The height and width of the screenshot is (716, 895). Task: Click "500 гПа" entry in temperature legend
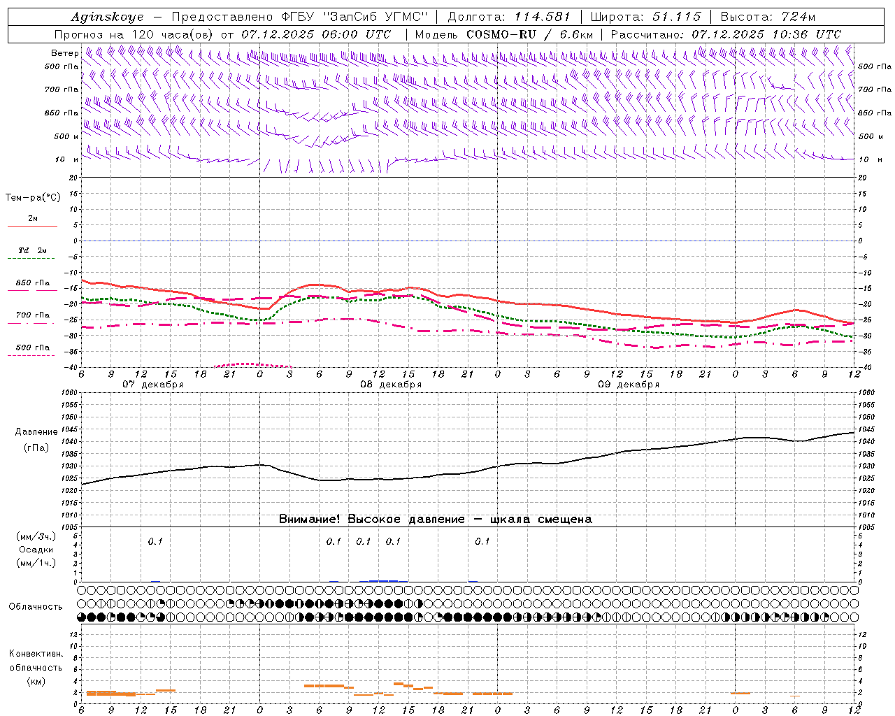33,348
